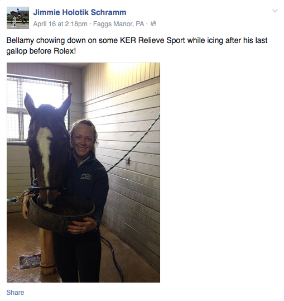The height and width of the screenshot is (301, 284).
Task: Open the Faggs Manor, PA location link
Action: coord(118,24)
